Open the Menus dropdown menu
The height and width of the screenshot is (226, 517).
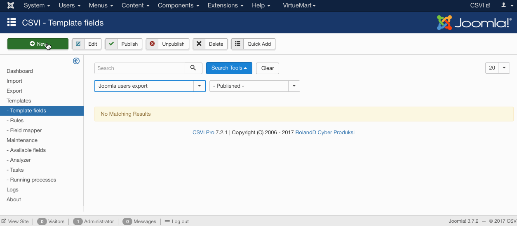coord(101,5)
